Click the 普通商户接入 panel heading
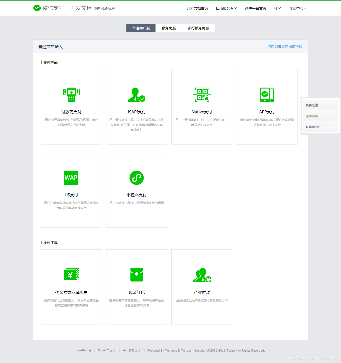Screen dimensions: 341x363 tap(51, 47)
